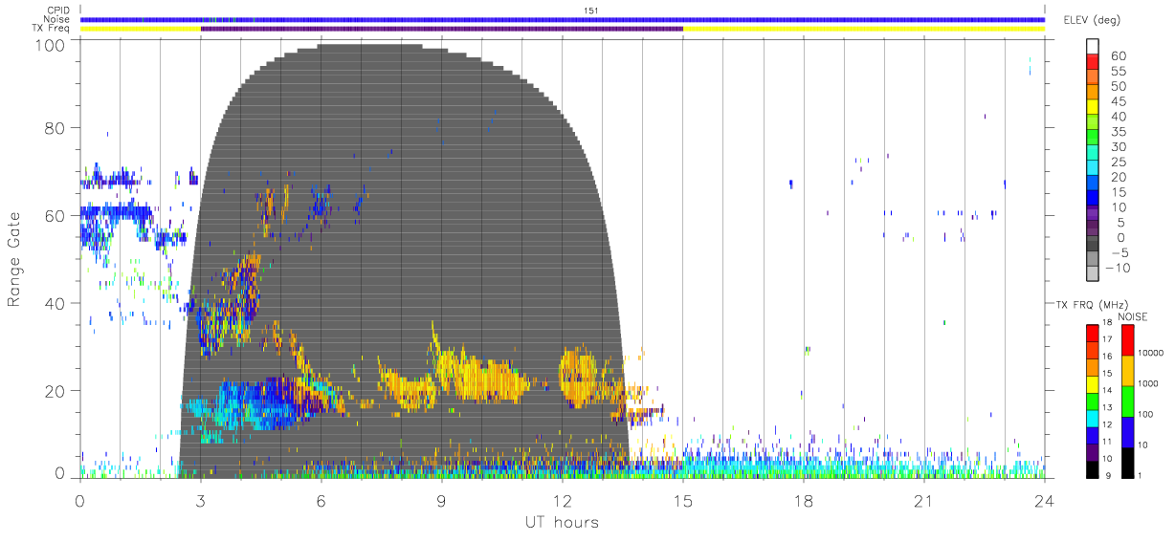Click the ELEV colorbar label '55'
The height and width of the screenshot is (542, 1175).
coord(1118,72)
